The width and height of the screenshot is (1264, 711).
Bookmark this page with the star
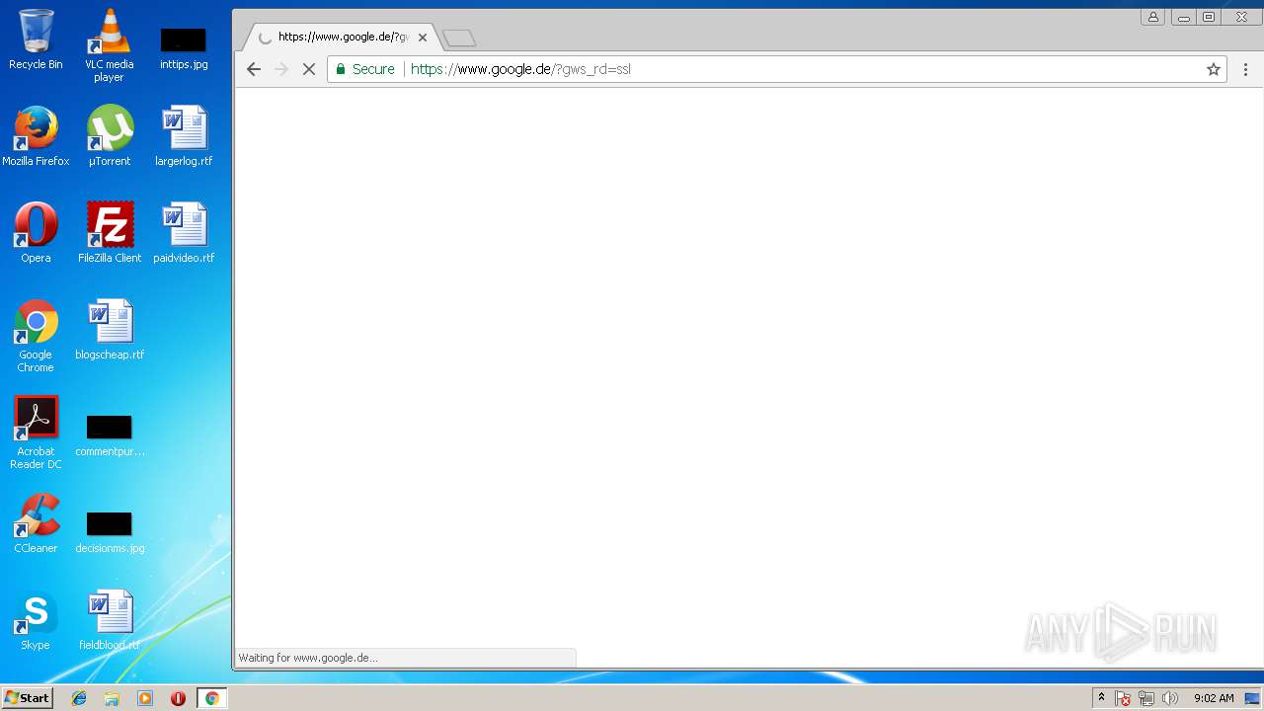(1214, 69)
